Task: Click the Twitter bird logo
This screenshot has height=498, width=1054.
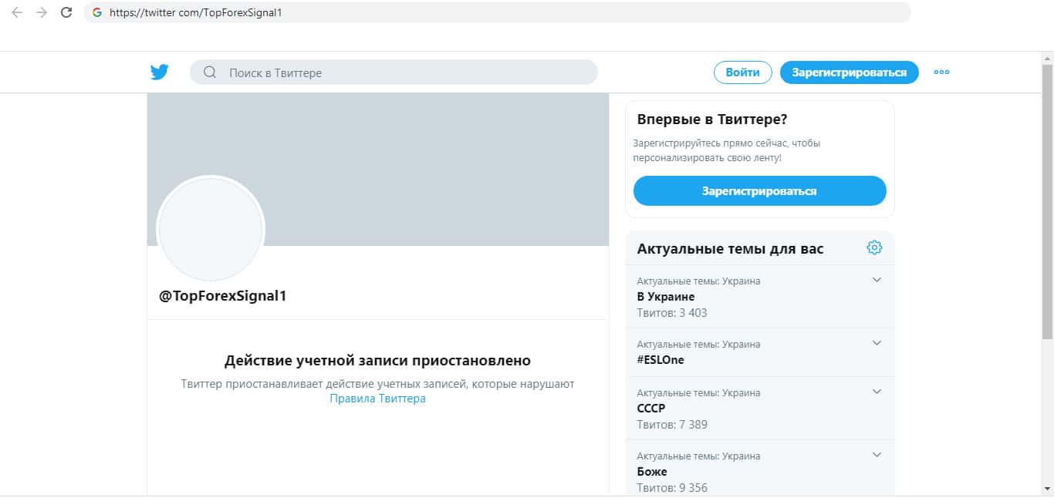Action: [160, 72]
